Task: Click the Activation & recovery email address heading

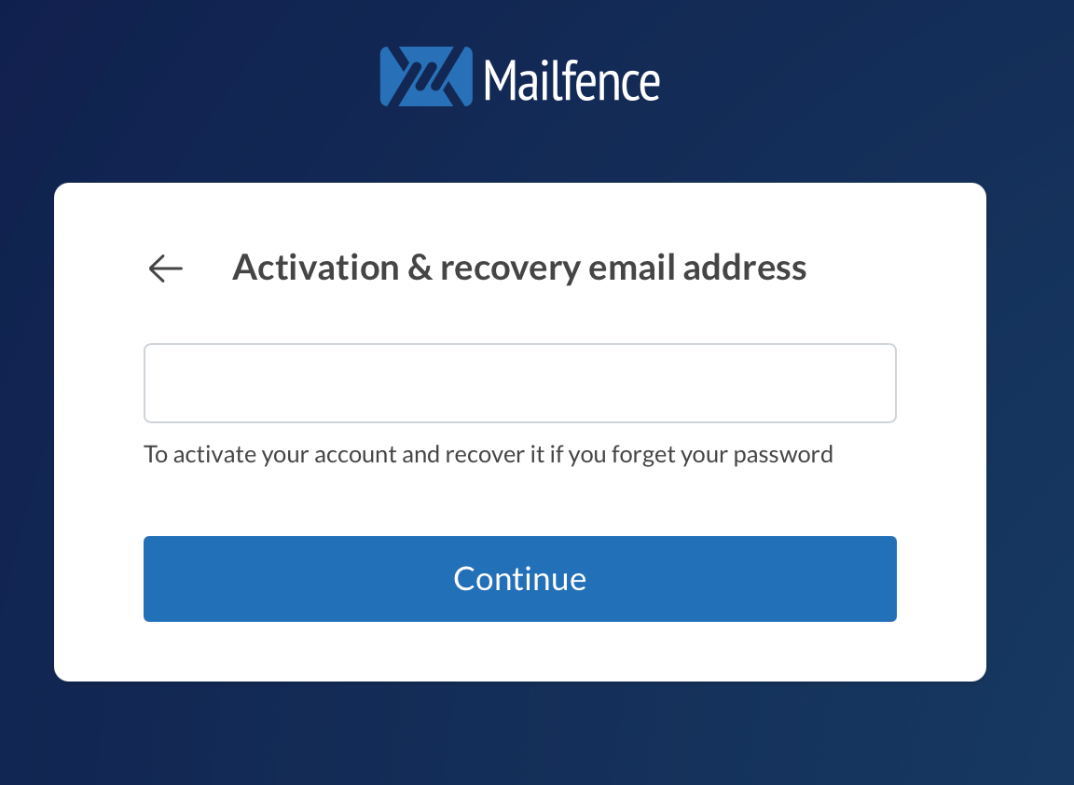Action: (x=519, y=268)
